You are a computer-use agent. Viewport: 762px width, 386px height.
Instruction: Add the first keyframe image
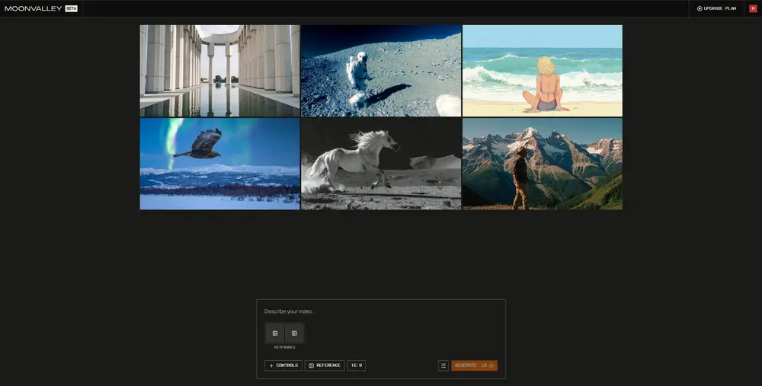275,333
